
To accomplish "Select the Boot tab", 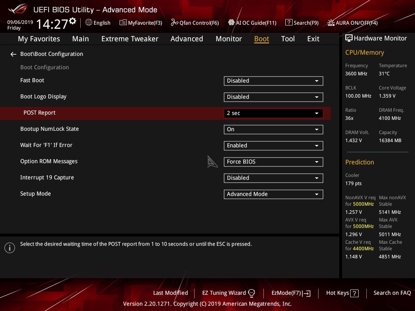I will tap(261, 39).
